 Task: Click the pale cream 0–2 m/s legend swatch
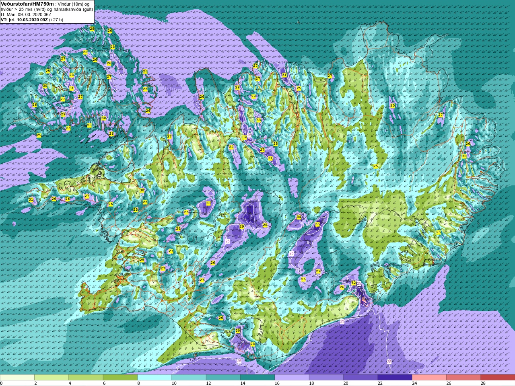click(x=17, y=378)
